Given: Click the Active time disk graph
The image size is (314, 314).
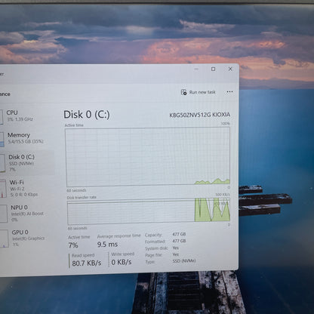Looking at the screenshot, I should 148,157.
